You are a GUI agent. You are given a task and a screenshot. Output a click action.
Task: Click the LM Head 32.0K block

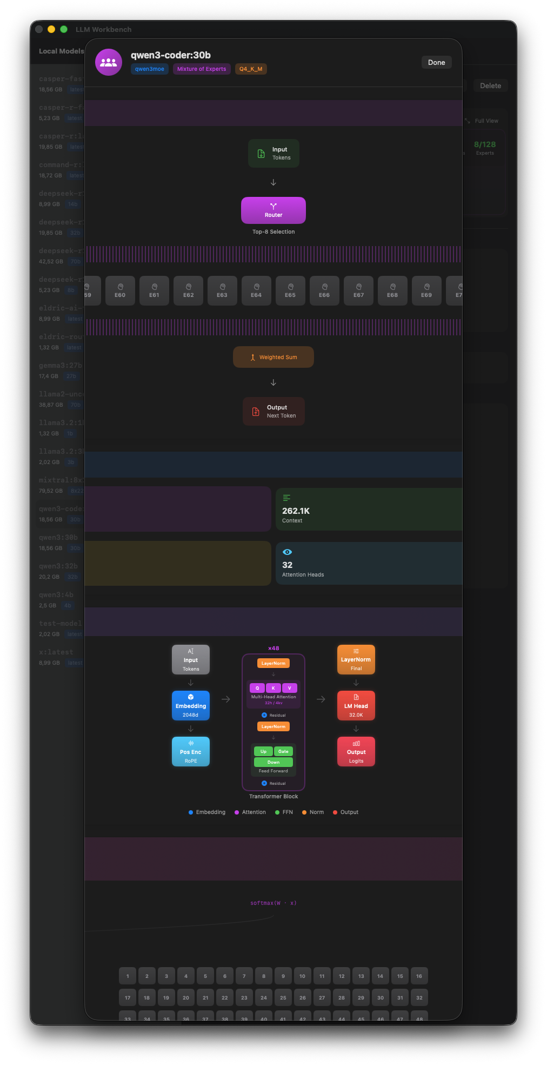(356, 705)
